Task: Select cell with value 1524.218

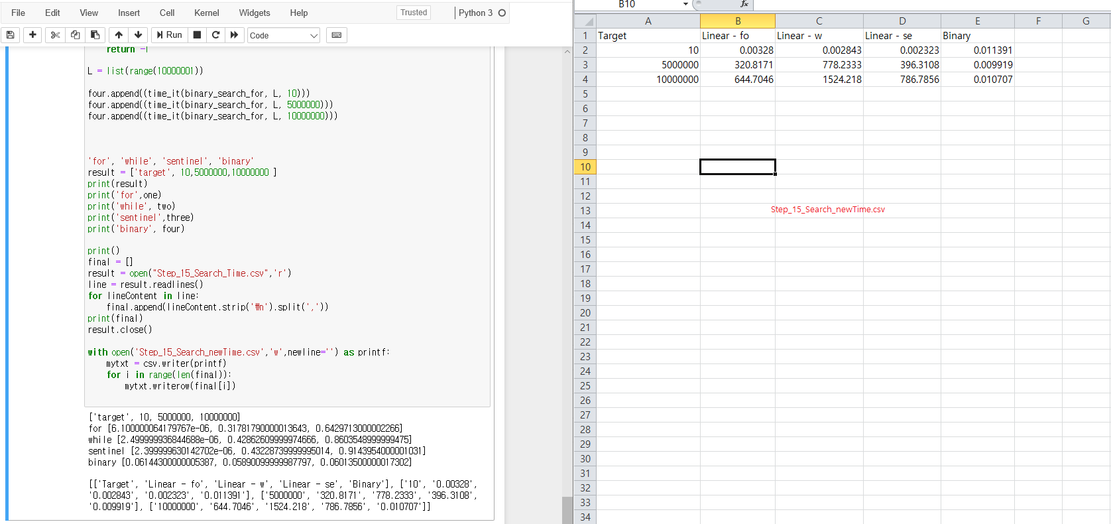Action: (x=819, y=80)
